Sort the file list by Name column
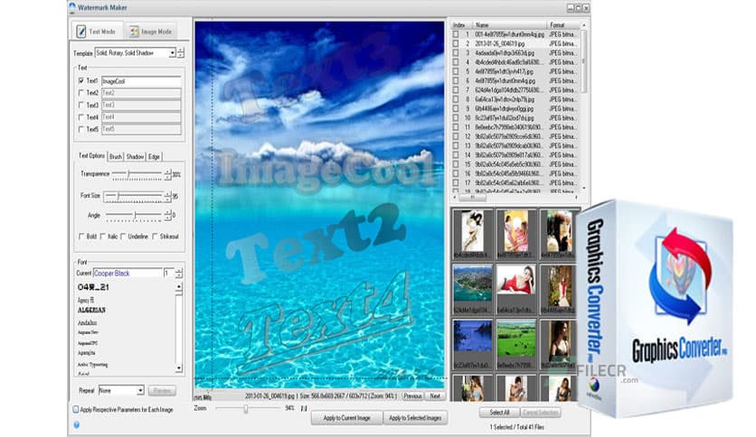756x437 pixels. pyautogui.click(x=509, y=25)
